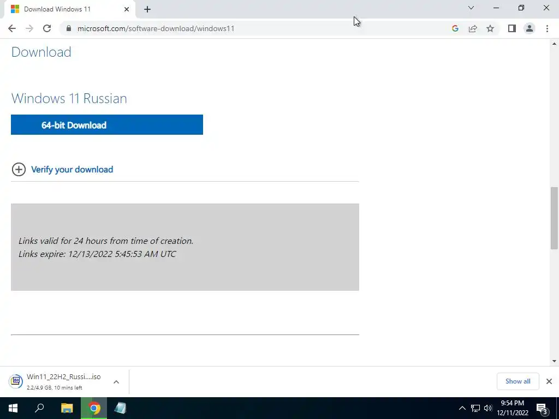Click the Links valid for 24 hours text

coord(106,241)
